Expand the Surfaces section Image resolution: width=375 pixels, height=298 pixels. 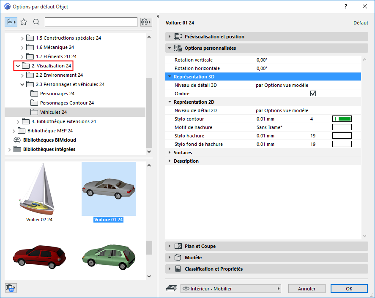[170, 153]
